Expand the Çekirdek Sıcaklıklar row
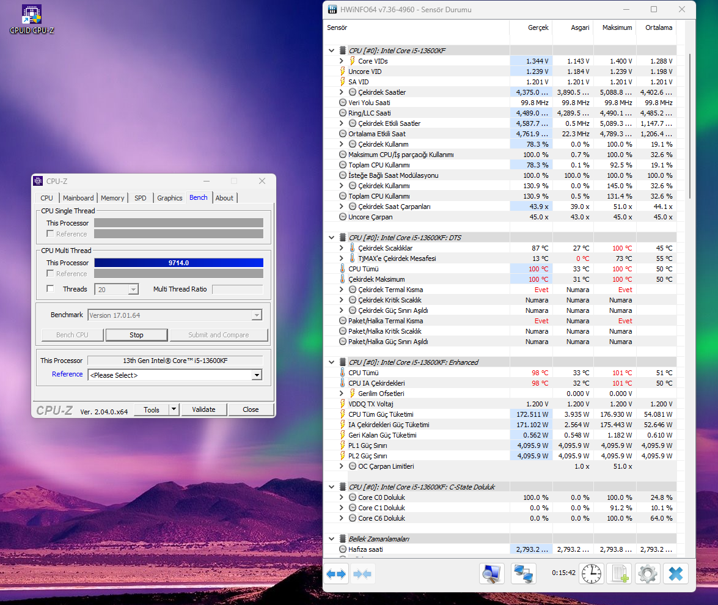The width and height of the screenshot is (718, 605). [341, 248]
